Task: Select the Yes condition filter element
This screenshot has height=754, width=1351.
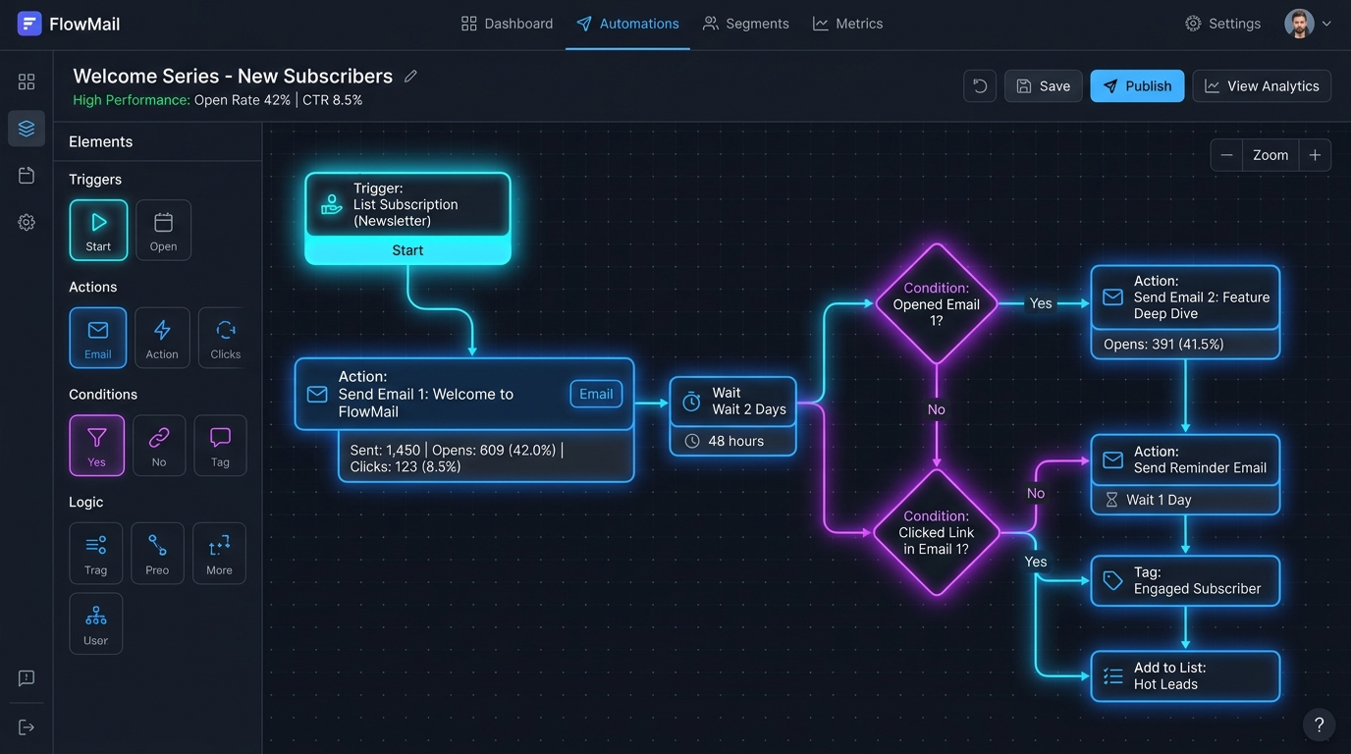Action: click(x=97, y=445)
